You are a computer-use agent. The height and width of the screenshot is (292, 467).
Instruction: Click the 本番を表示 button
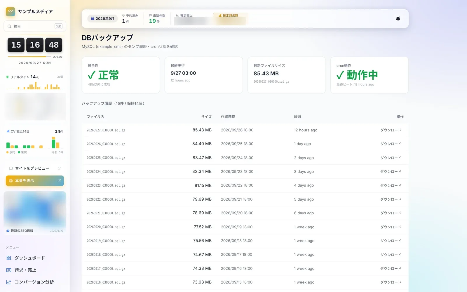35,181
